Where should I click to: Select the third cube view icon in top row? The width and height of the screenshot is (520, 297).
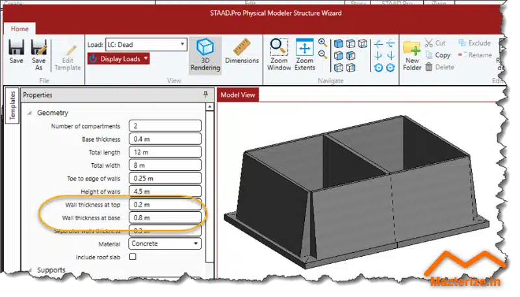[x=363, y=44]
